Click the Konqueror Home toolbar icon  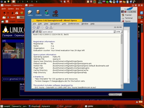[x=17, y=13]
